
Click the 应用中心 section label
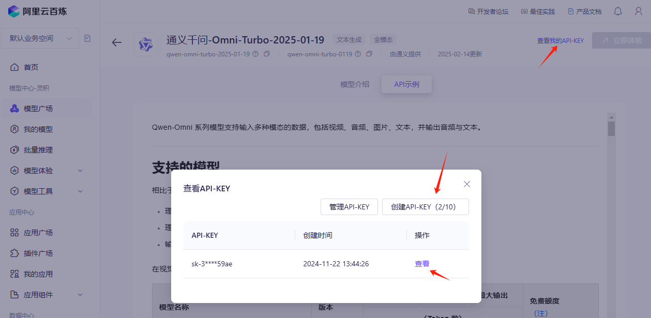[x=22, y=212]
